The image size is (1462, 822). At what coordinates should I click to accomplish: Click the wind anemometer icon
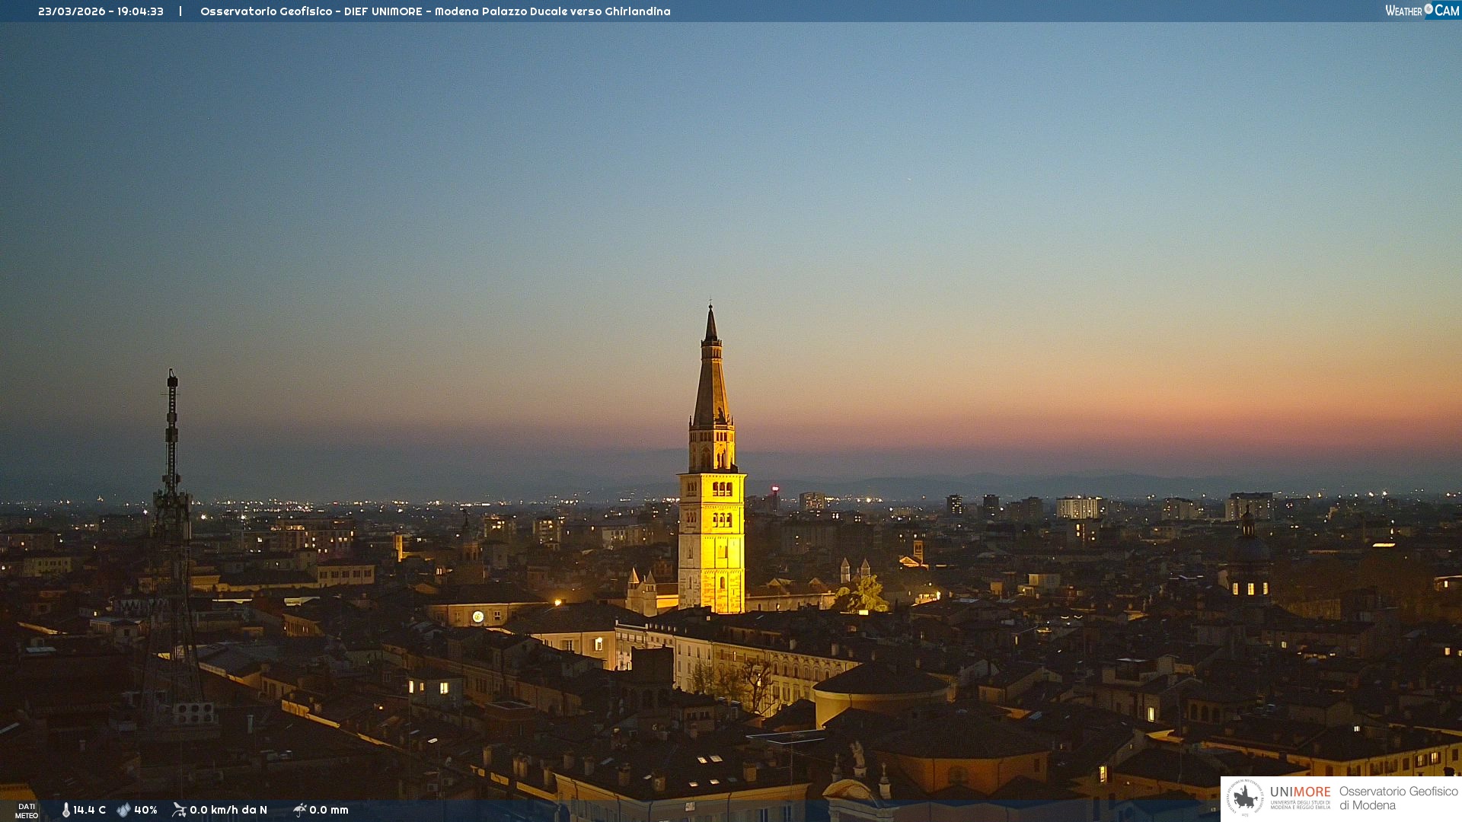tap(179, 810)
